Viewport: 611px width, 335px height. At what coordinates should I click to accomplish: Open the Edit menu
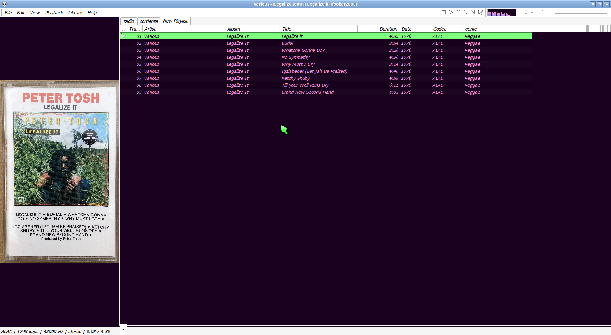click(21, 13)
